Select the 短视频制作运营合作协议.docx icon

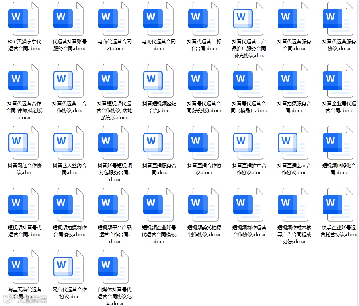[248, 205]
